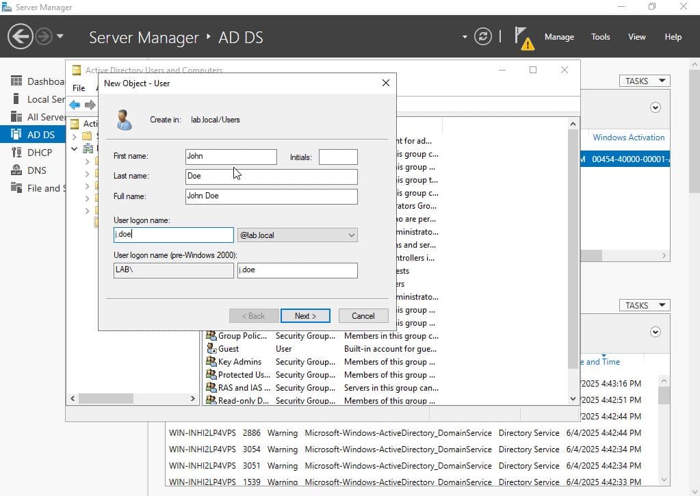Open the @lab.local domain suffix dropdown

[297, 235]
